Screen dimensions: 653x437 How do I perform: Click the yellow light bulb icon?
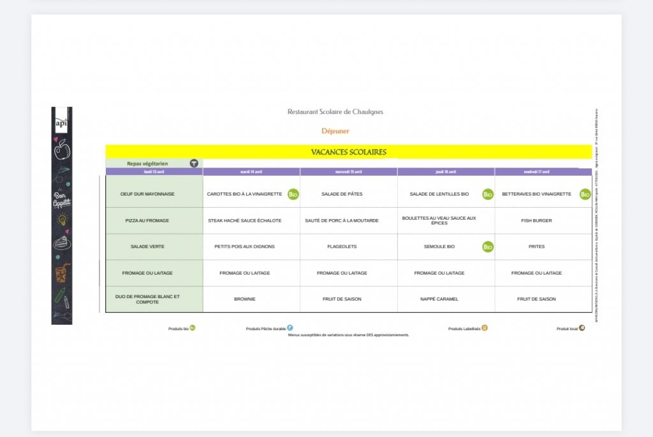[x=62, y=219]
